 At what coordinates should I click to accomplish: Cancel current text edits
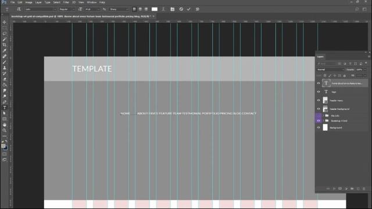[x=181, y=9]
